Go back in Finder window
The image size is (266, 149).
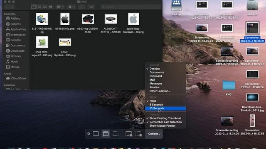coord(7,7)
